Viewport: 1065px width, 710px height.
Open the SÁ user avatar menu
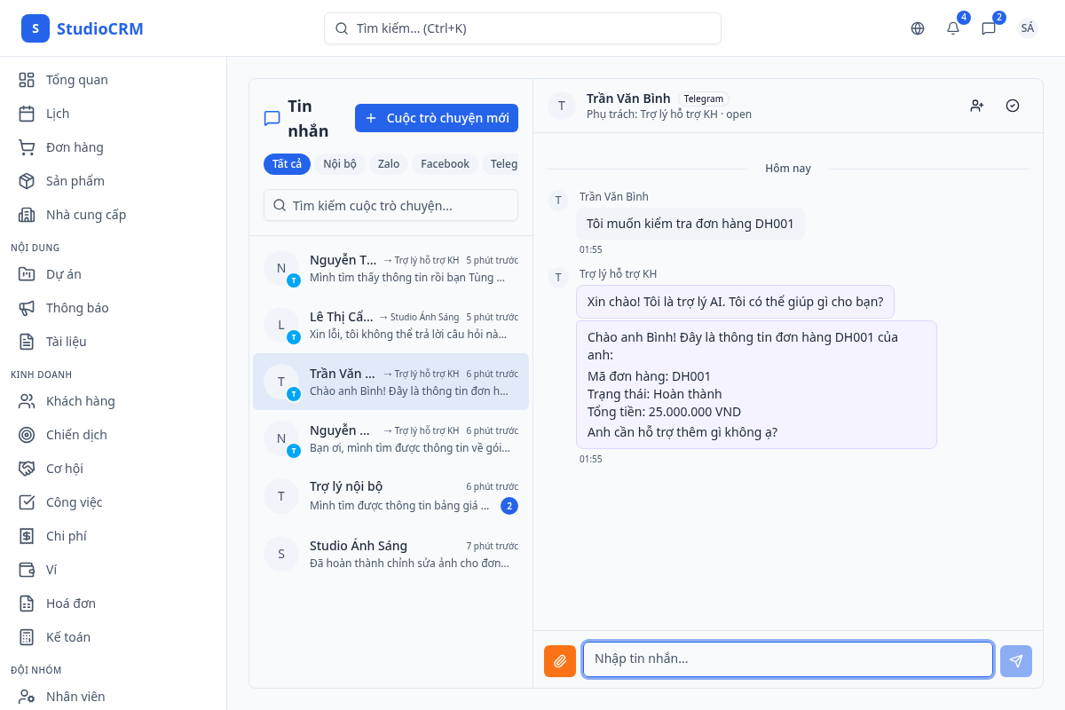(1027, 28)
